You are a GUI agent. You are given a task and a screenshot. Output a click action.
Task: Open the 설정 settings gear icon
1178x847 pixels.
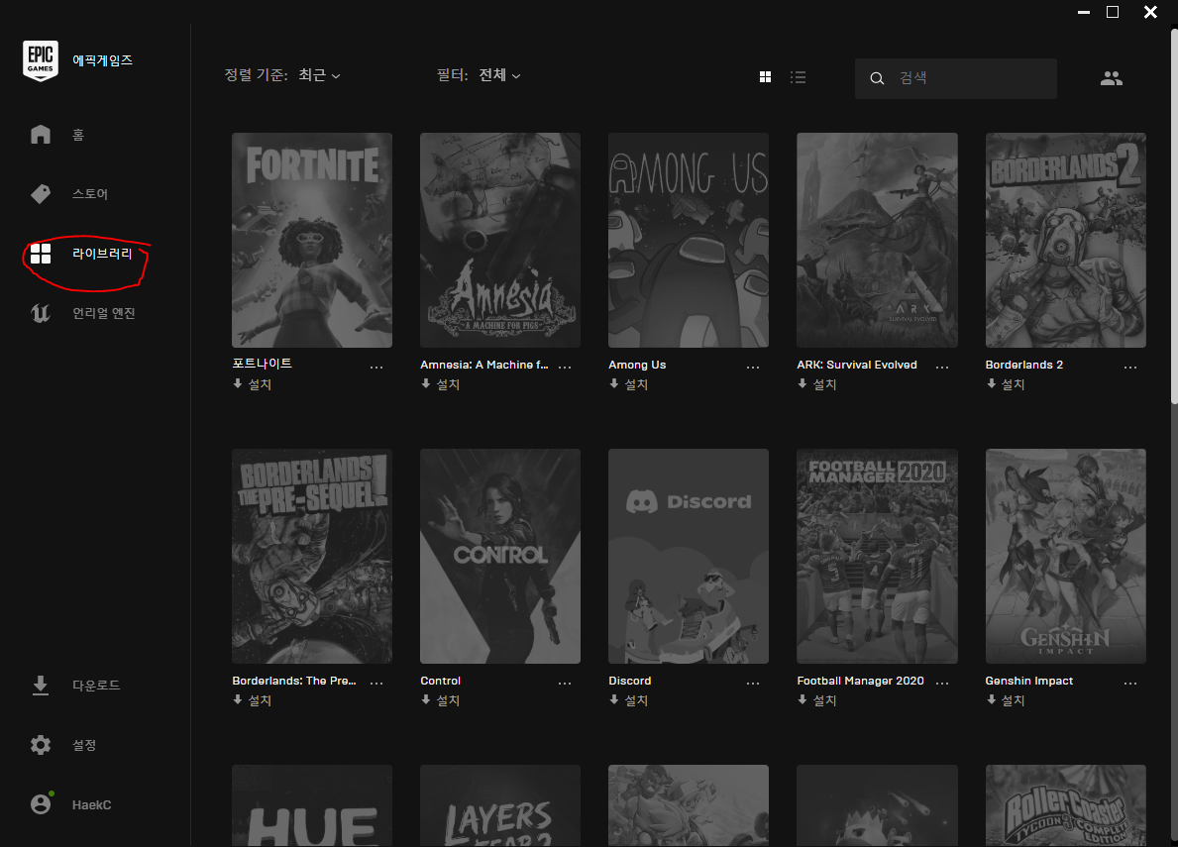[x=41, y=745]
